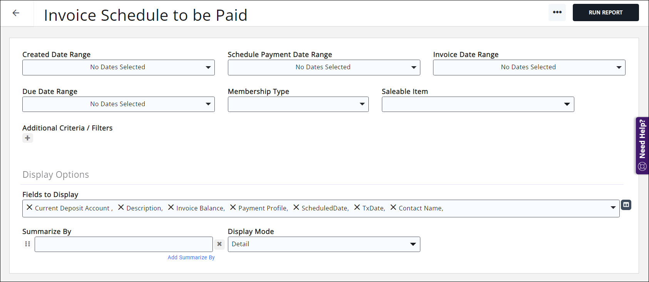Remove the TxDate field
The image size is (649, 282).
(x=357, y=207)
